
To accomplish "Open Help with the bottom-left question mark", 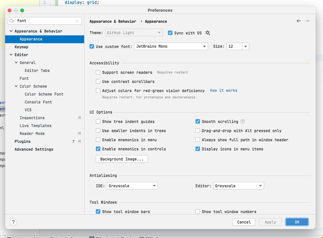I will click(x=13, y=222).
